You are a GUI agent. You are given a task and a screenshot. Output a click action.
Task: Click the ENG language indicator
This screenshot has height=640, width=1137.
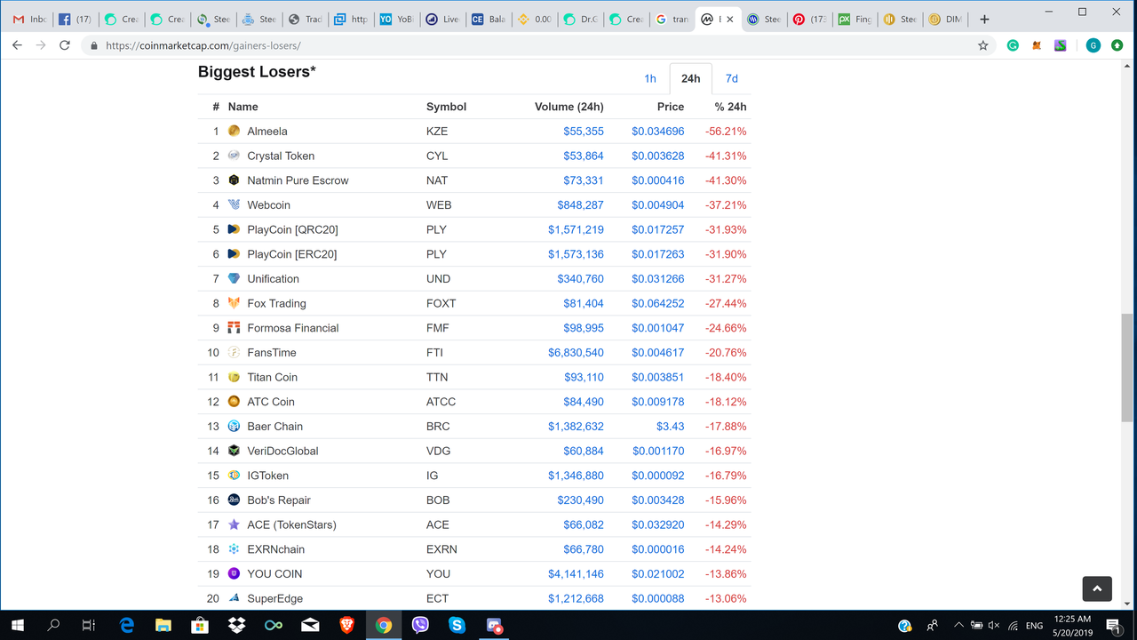pos(1034,625)
